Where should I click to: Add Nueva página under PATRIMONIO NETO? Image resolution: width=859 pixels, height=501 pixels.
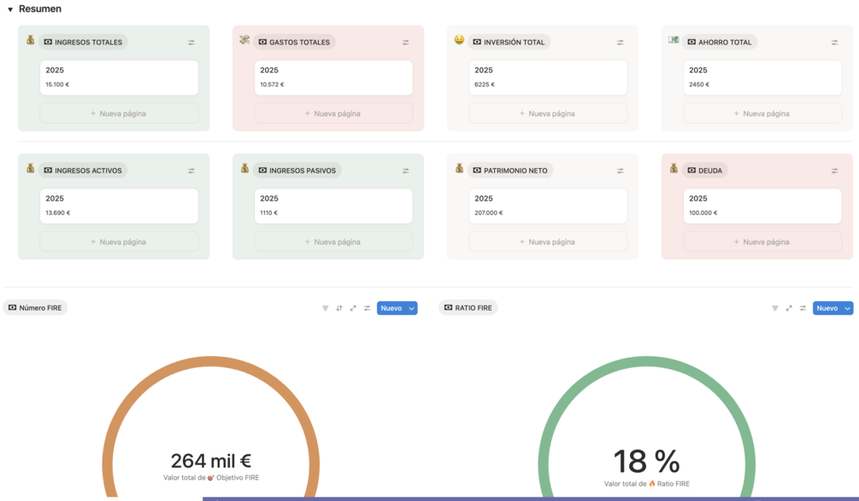tap(548, 242)
